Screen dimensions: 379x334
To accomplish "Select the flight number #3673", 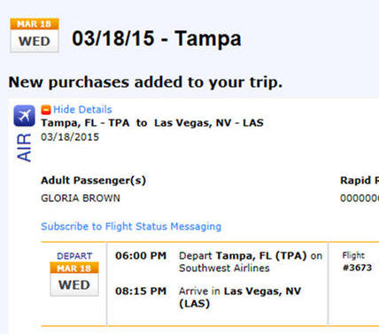I will [x=357, y=268].
